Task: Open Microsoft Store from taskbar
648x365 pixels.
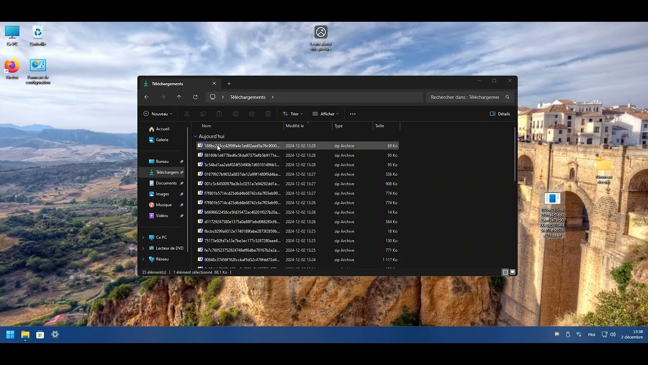Action: [x=40, y=335]
